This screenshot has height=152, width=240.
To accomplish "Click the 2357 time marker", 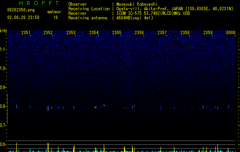I will [x=162, y=33].
